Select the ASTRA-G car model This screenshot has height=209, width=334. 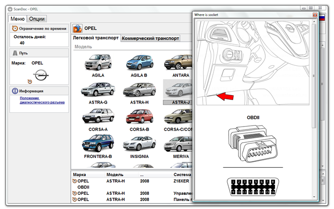(x=98, y=93)
